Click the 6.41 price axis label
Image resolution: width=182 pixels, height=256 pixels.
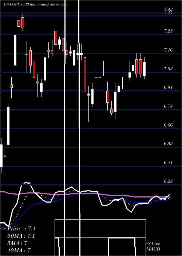pos(168,163)
